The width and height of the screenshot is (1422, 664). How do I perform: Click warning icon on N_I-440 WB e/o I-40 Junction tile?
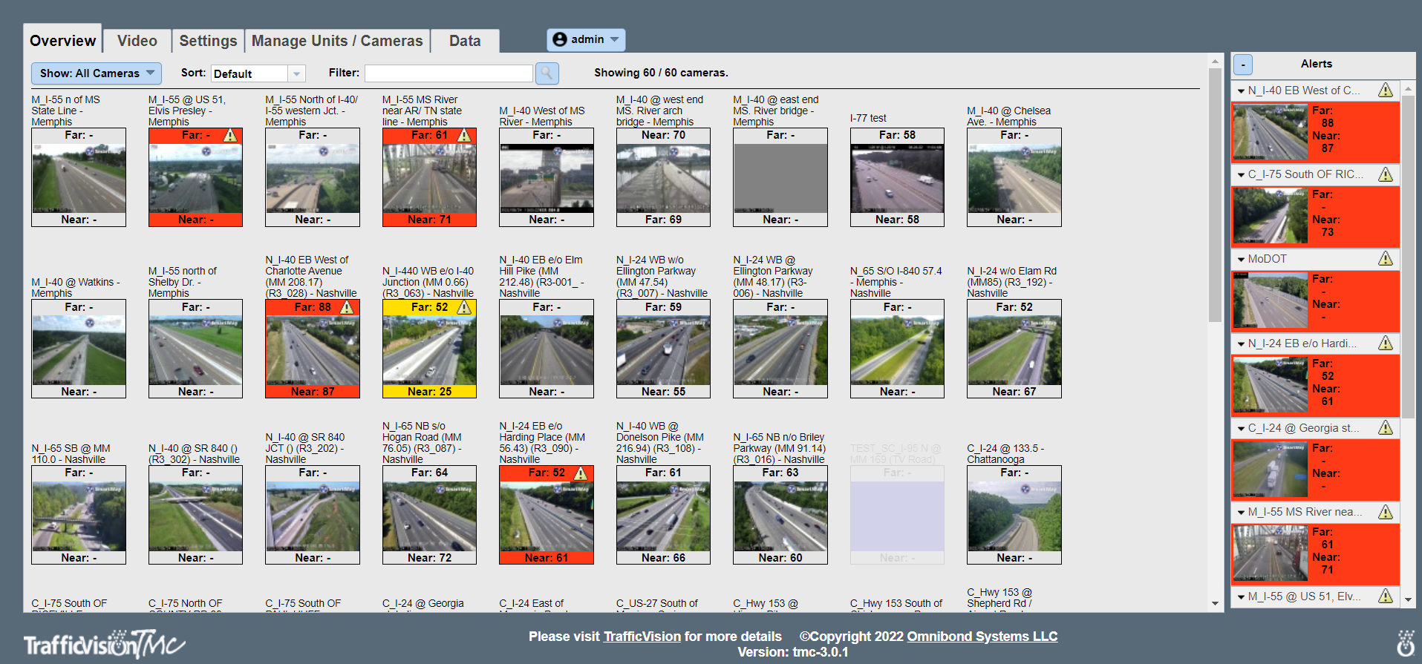[x=464, y=307]
